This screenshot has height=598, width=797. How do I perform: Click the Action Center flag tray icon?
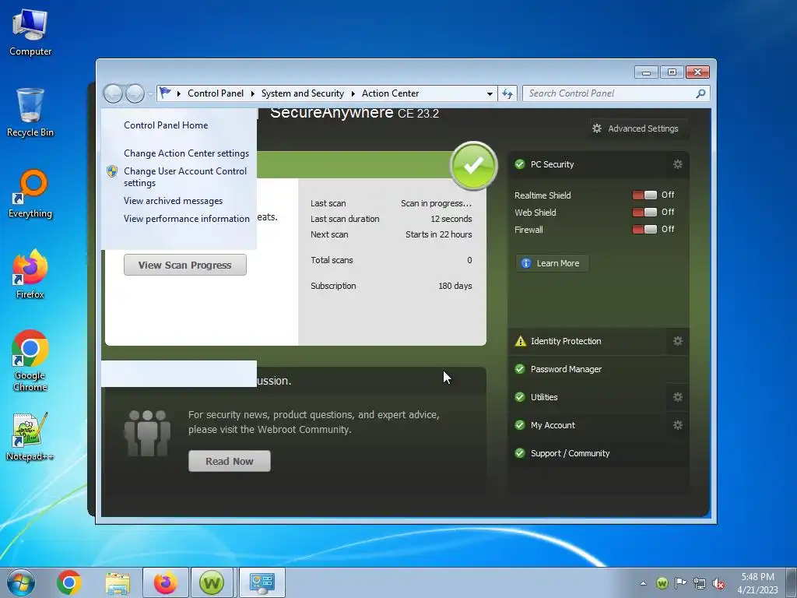pyautogui.click(x=680, y=583)
